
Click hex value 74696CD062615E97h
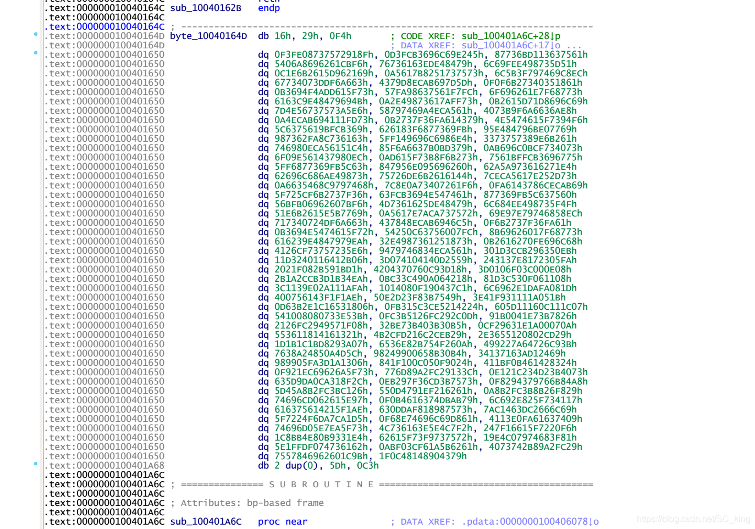click(x=321, y=400)
